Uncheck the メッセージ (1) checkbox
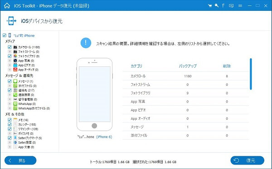This screenshot has width=272, height=169. click(10, 81)
